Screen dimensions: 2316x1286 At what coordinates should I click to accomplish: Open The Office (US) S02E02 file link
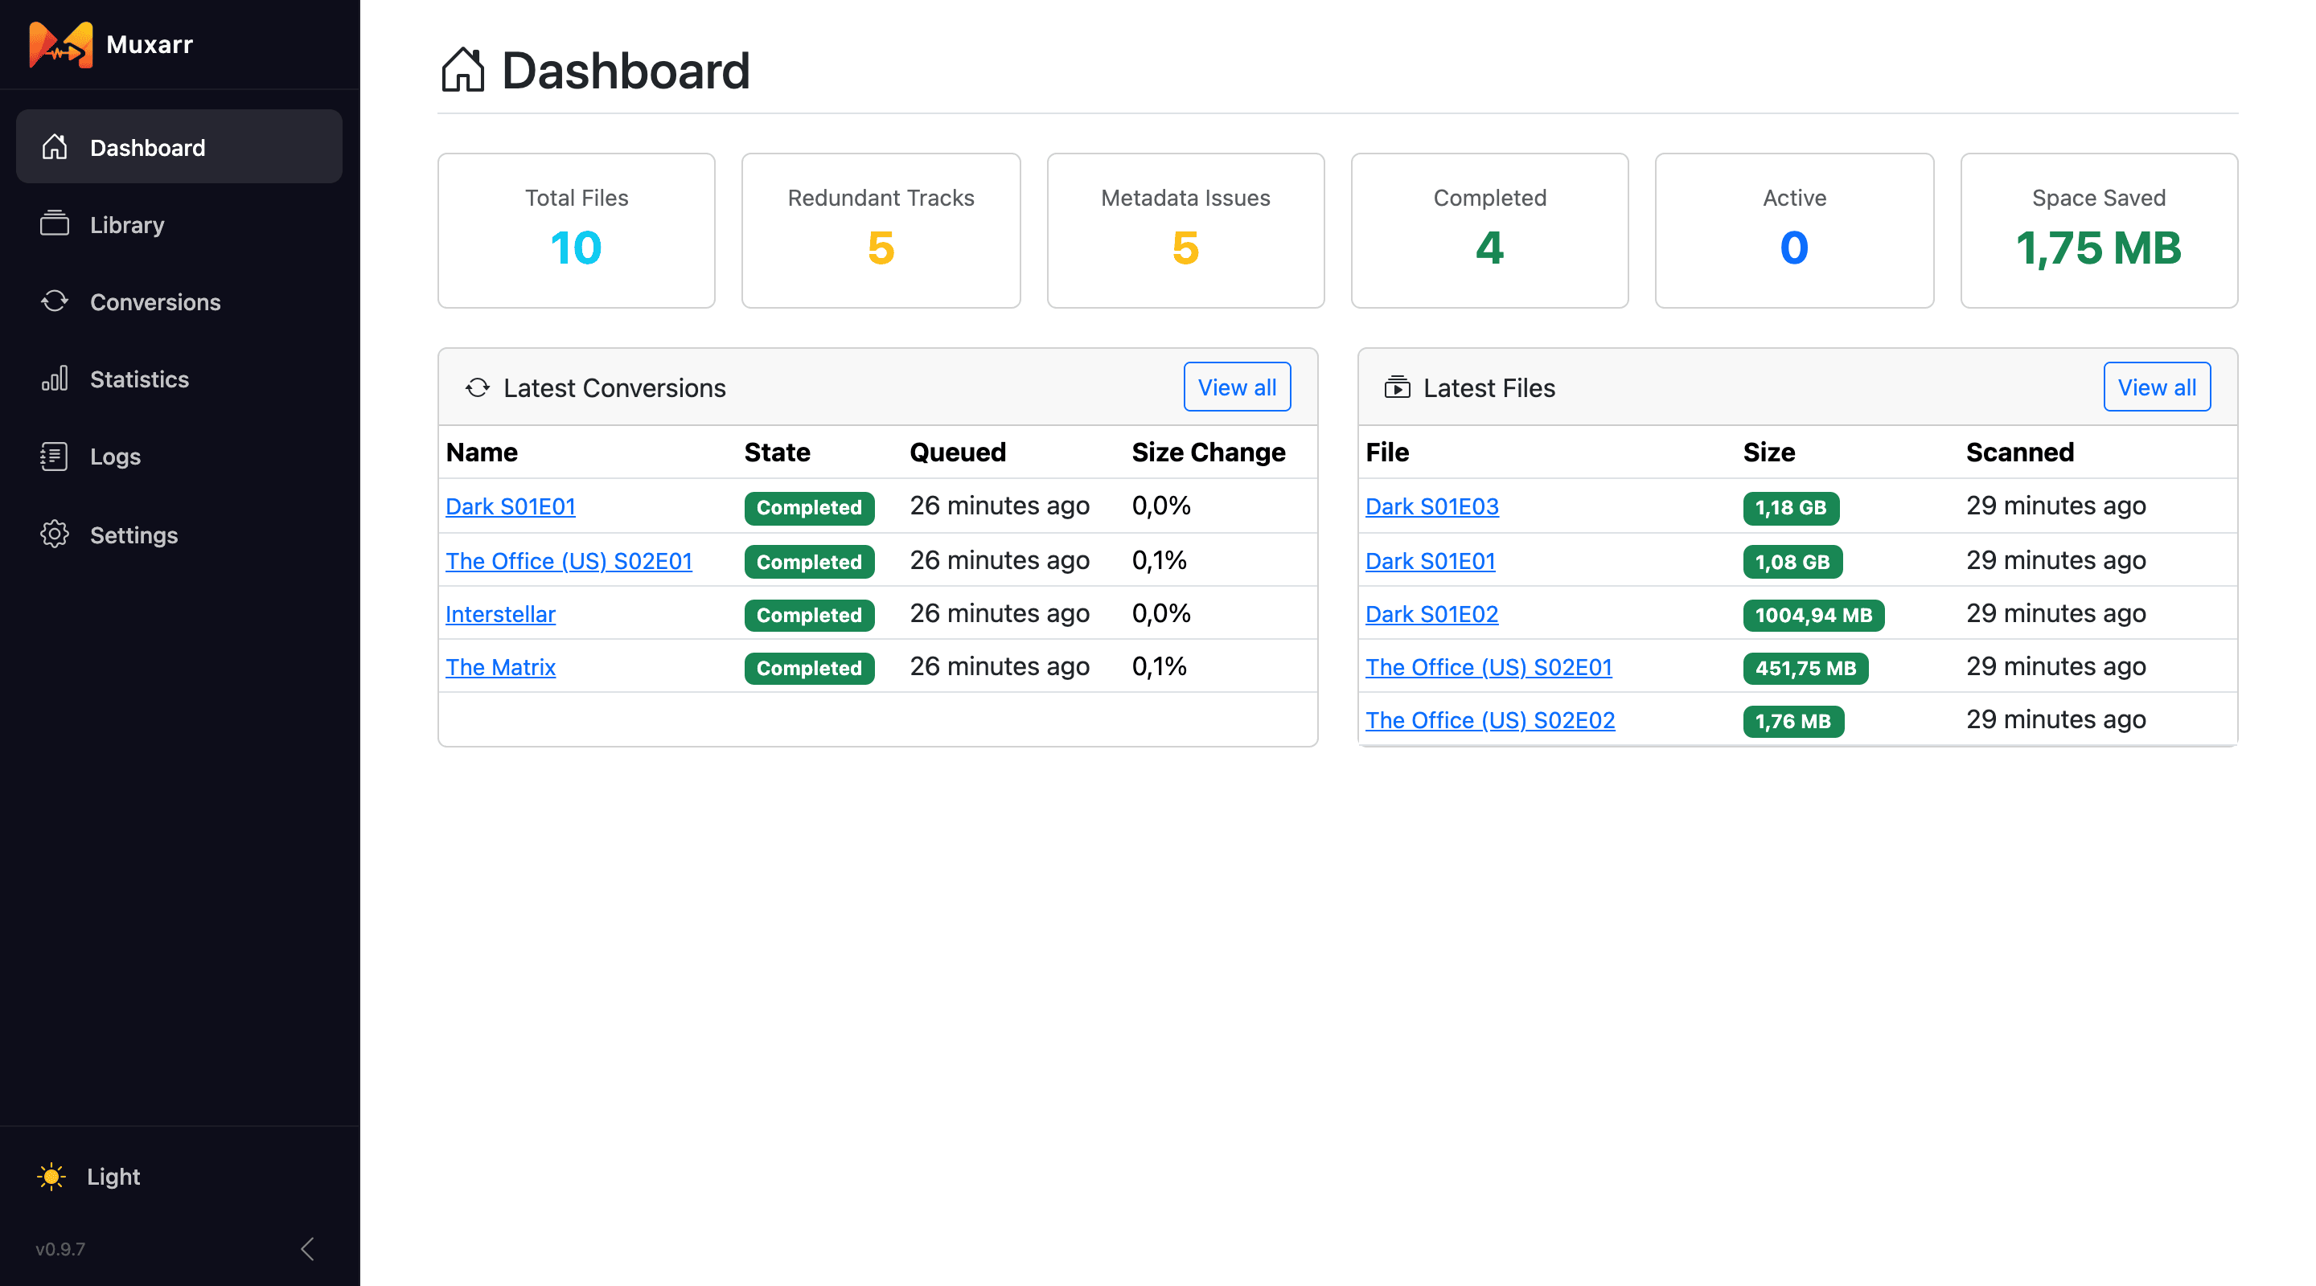coord(1491,720)
